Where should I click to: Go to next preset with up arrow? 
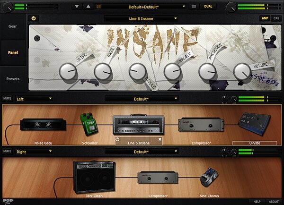(88, 7)
